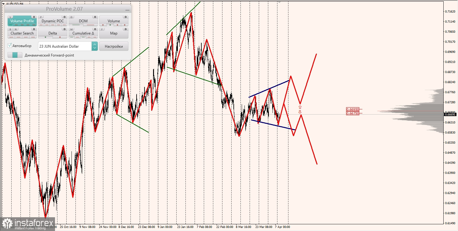This screenshot has width=458, height=231.
Task: Click the 7 Apr 00:00 time label
Action: coord(282,227)
